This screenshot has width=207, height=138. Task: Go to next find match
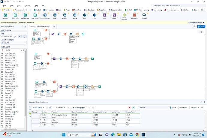25,37
